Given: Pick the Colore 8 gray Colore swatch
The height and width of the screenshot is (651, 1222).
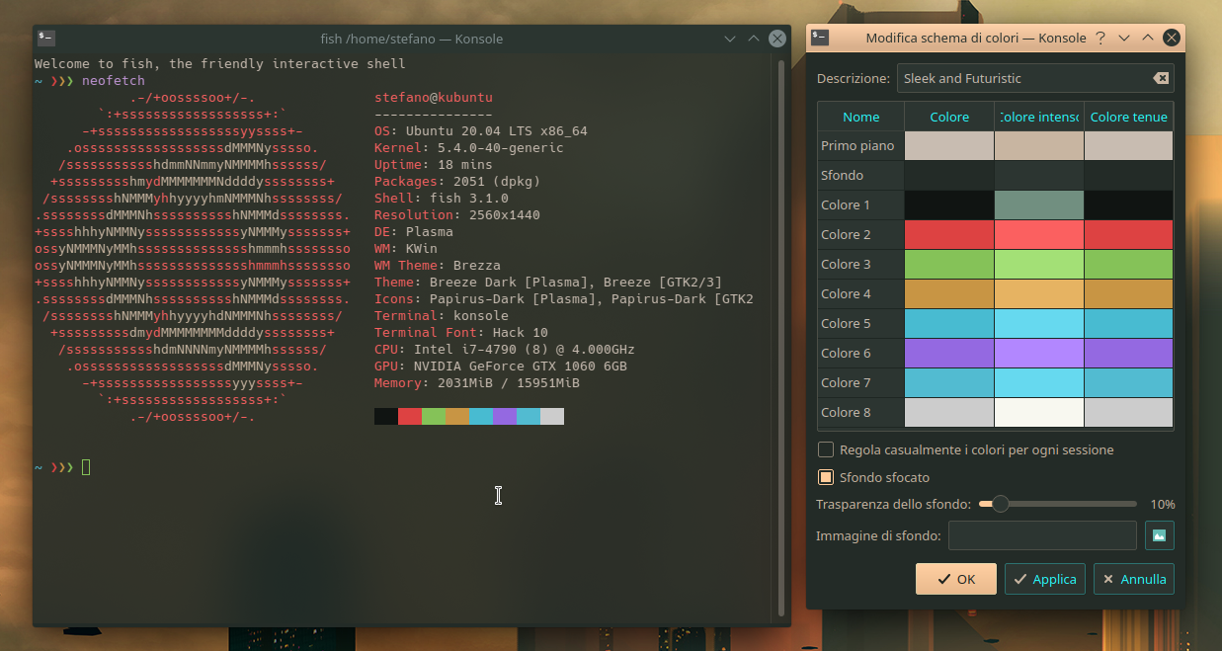Looking at the screenshot, I should (x=949, y=412).
